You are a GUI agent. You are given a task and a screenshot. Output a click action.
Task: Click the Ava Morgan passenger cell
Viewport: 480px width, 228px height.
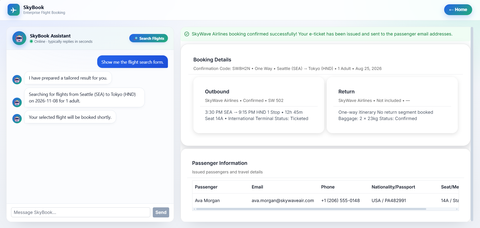point(207,201)
